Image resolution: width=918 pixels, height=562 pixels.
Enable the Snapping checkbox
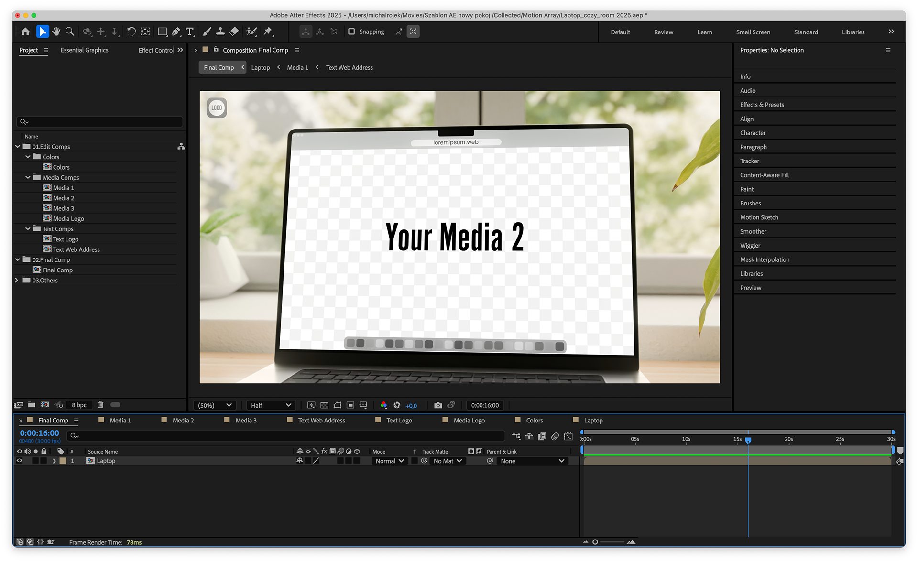tap(351, 32)
